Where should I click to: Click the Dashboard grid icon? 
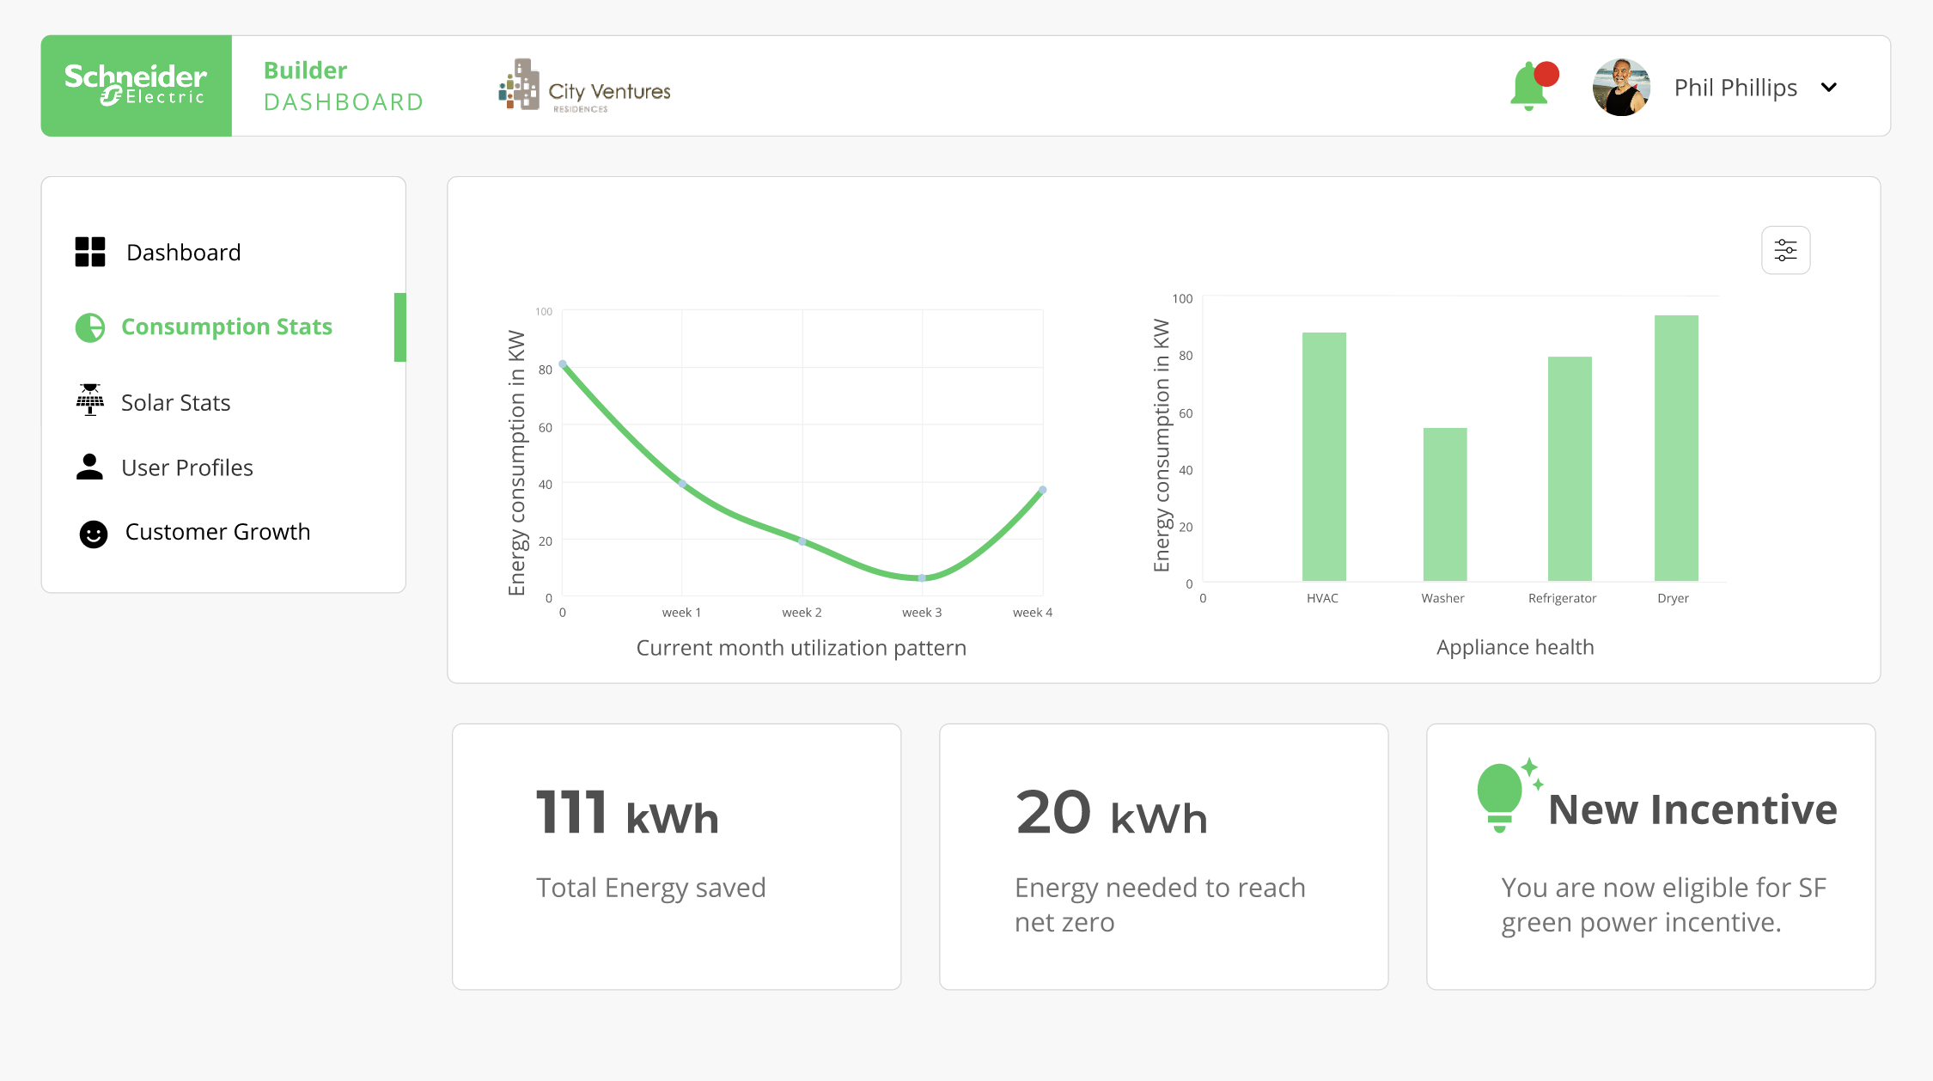point(90,252)
